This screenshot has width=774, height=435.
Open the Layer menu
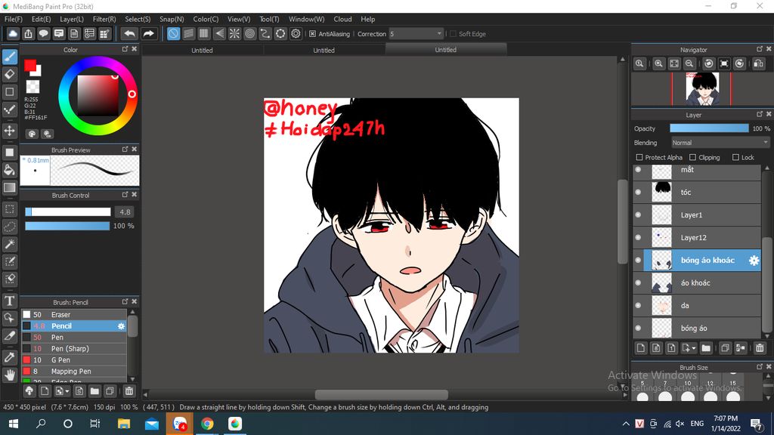(x=72, y=19)
